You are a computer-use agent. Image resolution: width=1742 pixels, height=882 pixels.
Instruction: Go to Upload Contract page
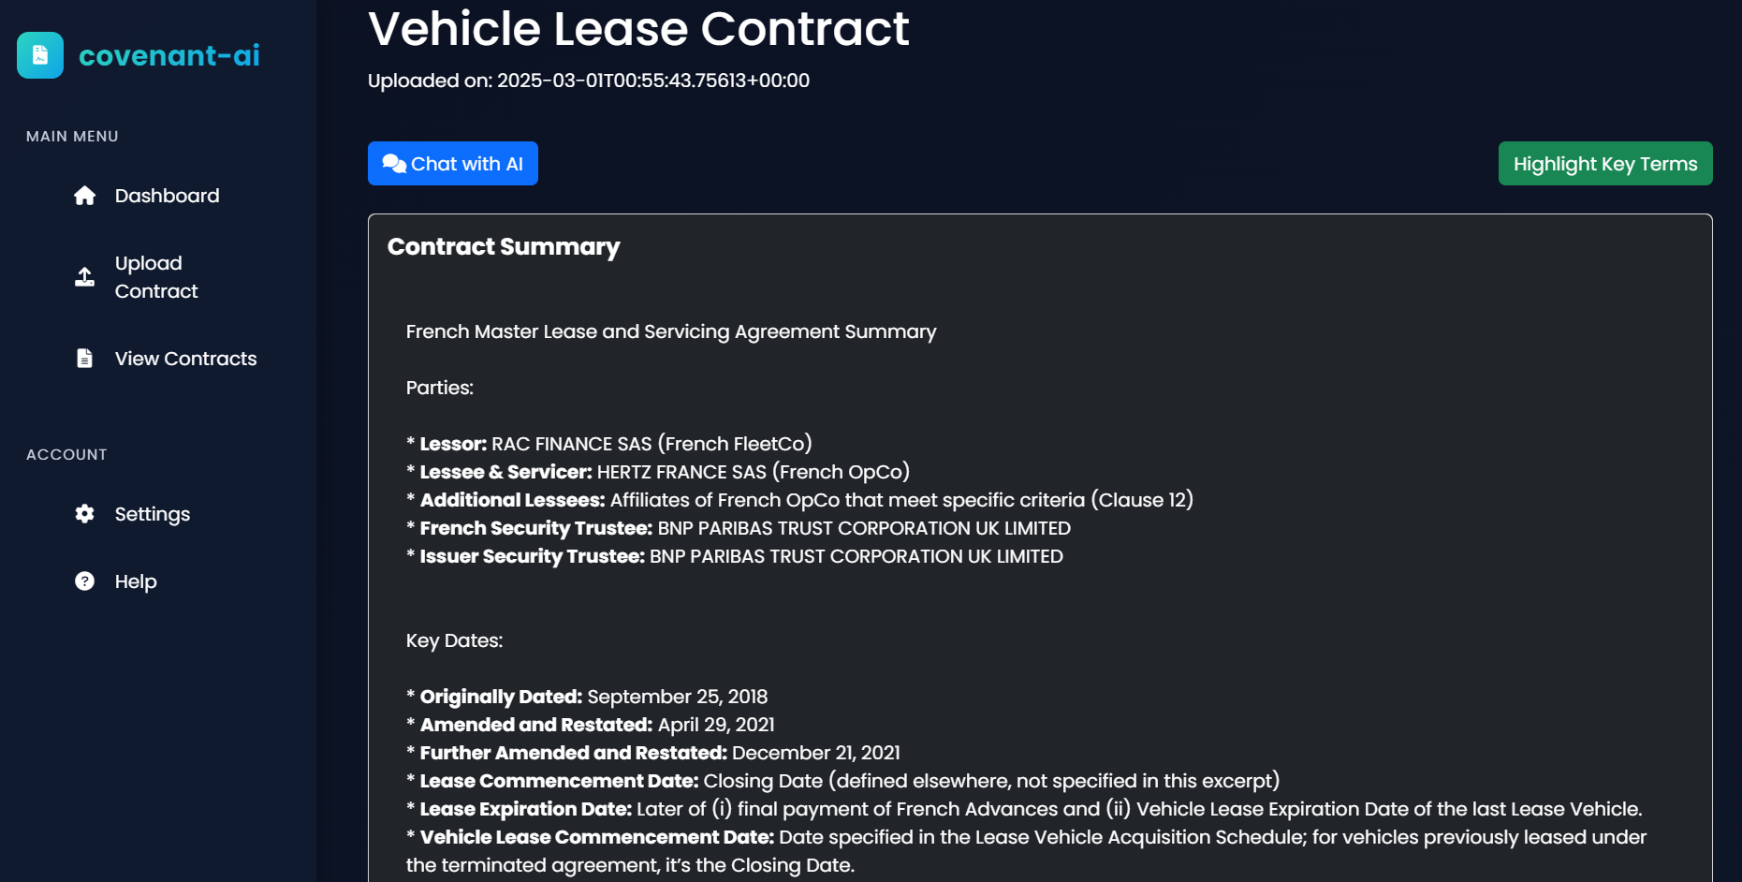[x=155, y=277]
